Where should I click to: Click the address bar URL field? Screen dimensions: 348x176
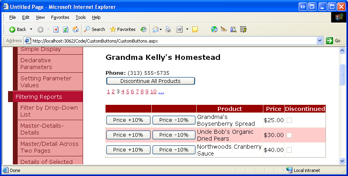pos(174,41)
